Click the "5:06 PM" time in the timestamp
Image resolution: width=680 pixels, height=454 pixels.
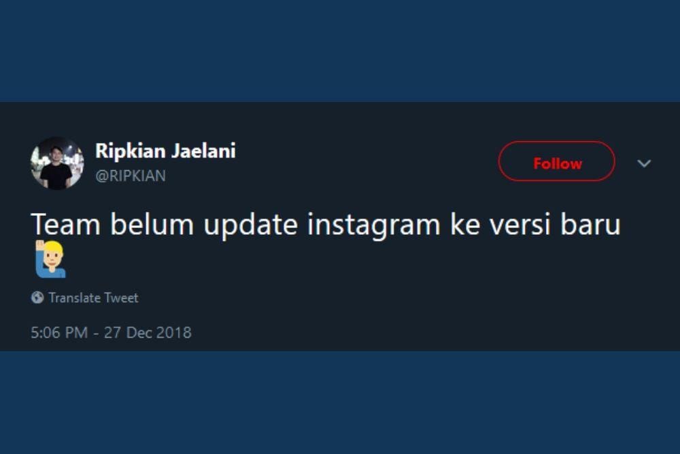pos(60,333)
